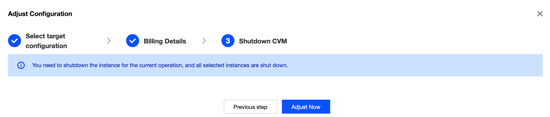Click the shutdown instance notice text
550x117 pixels.
160,65
